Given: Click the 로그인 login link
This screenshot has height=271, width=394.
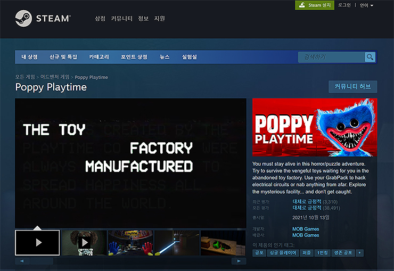Looking at the screenshot, I should pyautogui.click(x=344, y=5).
